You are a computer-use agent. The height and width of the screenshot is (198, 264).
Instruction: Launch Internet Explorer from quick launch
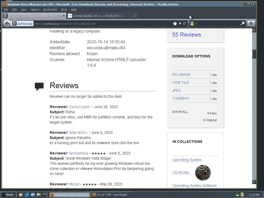point(27,195)
